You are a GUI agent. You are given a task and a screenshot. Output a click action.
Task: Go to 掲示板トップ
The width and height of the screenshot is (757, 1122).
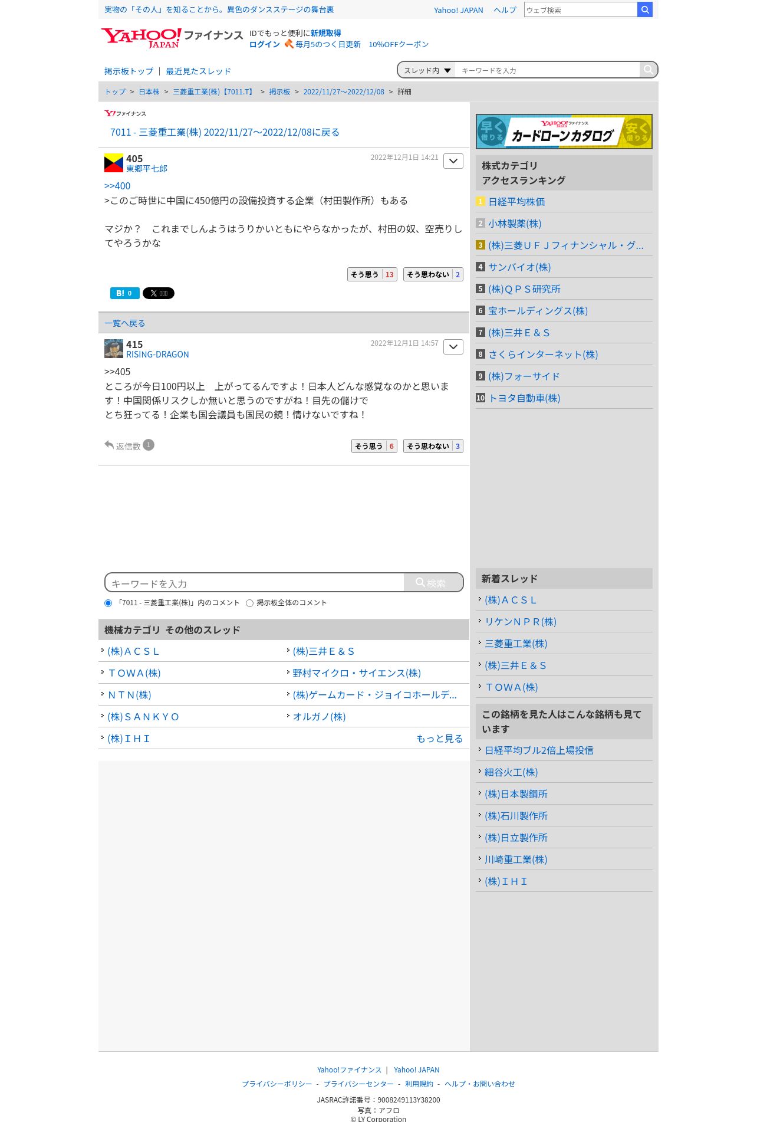tap(129, 71)
